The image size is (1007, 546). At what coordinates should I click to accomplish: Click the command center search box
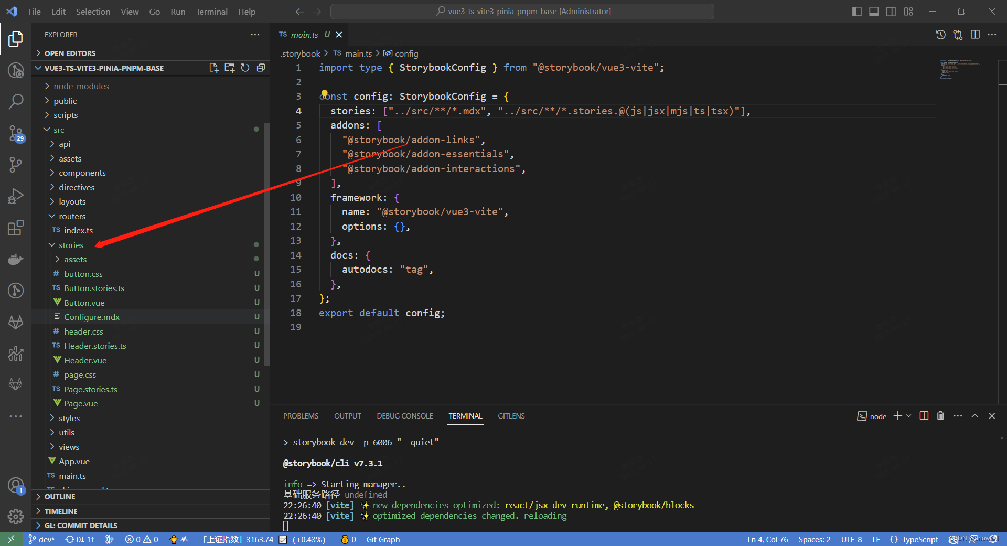522,12
